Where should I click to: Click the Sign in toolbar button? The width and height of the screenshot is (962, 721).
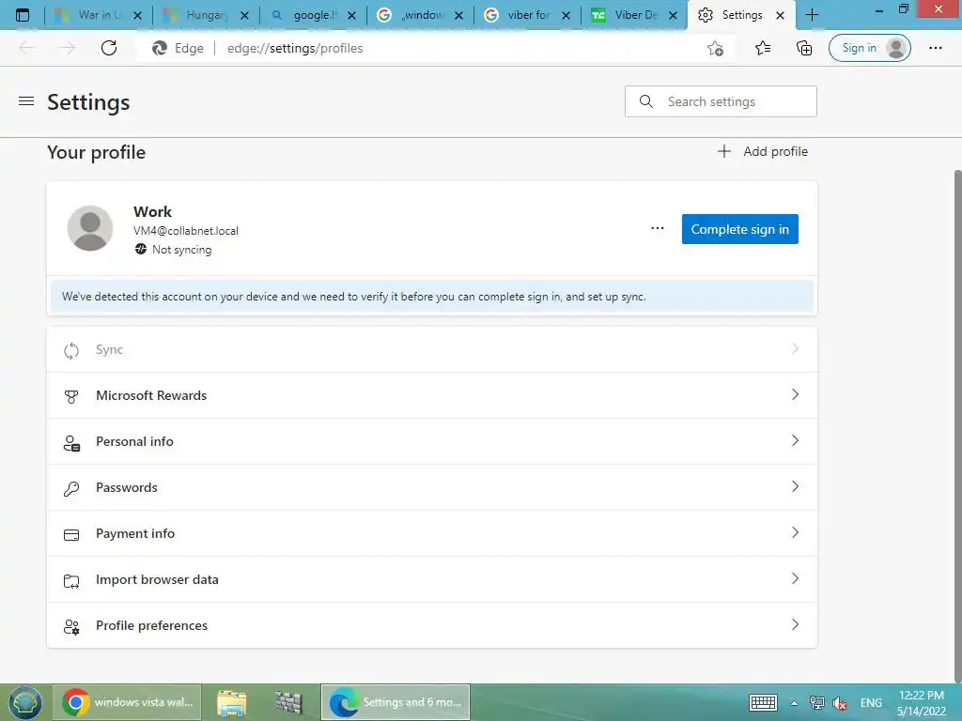click(869, 48)
